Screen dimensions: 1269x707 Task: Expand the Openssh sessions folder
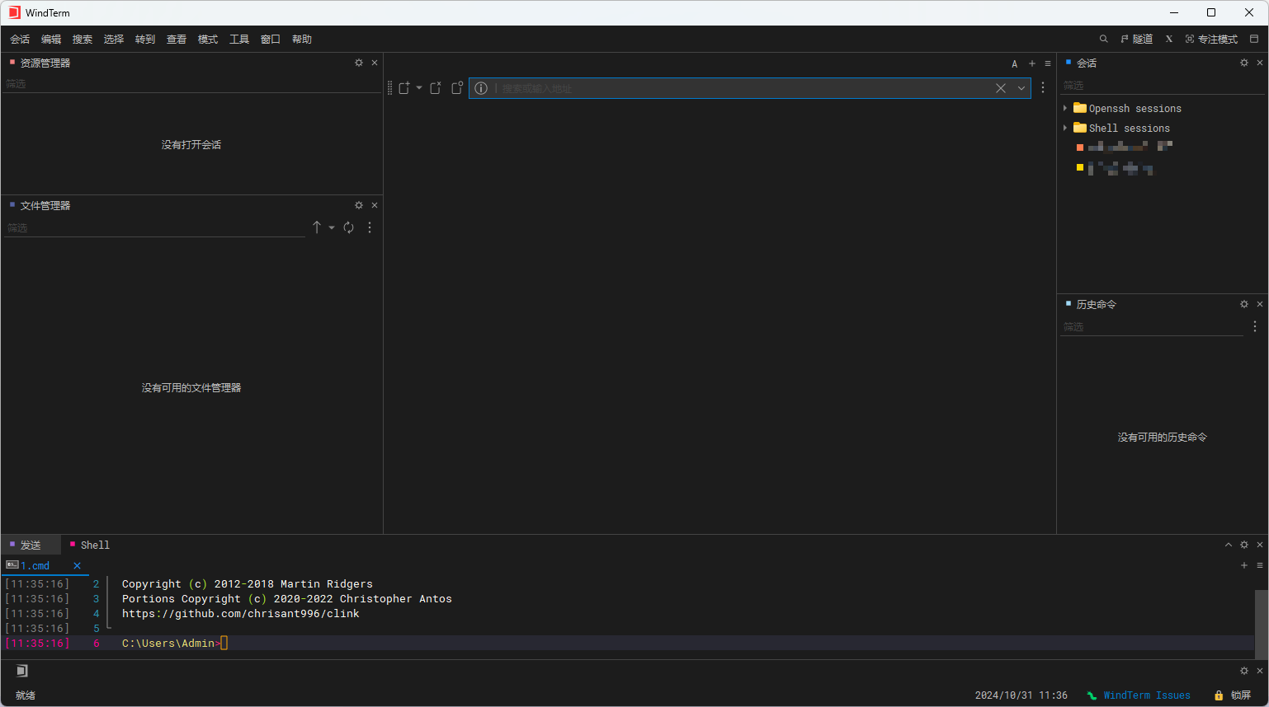pos(1066,108)
